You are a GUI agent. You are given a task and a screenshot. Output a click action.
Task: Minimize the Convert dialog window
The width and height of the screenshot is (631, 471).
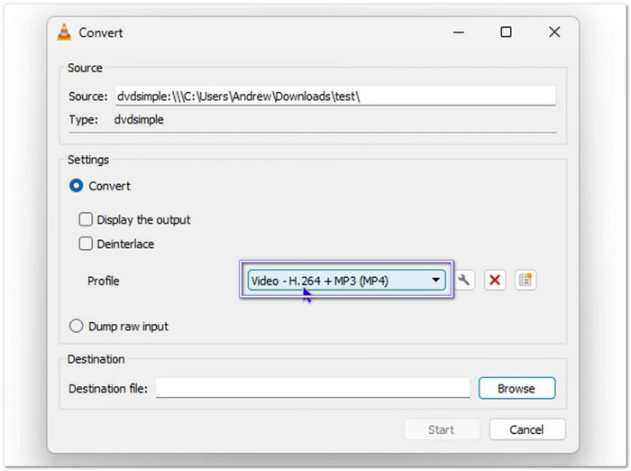(x=458, y=32)
